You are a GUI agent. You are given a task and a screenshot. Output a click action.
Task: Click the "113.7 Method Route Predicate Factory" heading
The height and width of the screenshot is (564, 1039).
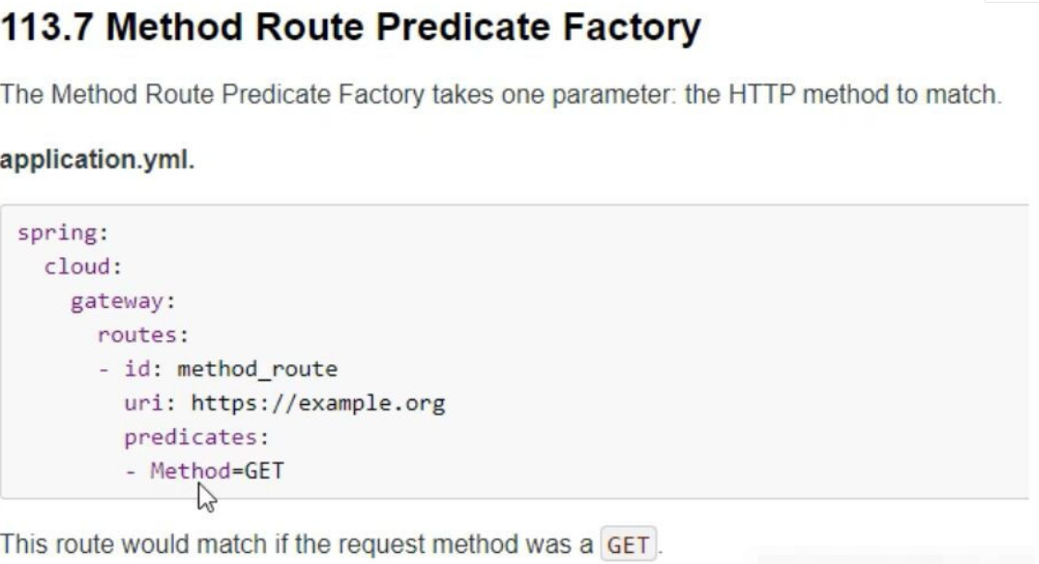click(350, 30)
